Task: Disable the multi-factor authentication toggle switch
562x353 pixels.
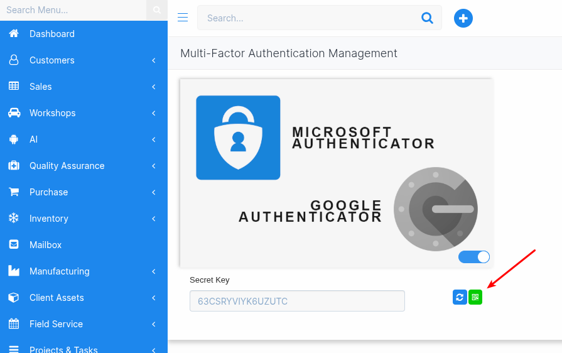Action: tap(474, 257)
